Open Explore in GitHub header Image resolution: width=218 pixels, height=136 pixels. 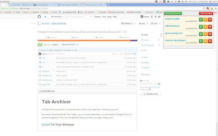coord(97,17)
